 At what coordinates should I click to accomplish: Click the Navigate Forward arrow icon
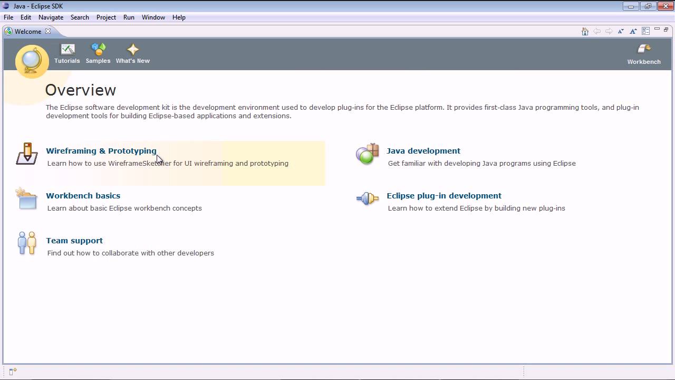(609, 32)
